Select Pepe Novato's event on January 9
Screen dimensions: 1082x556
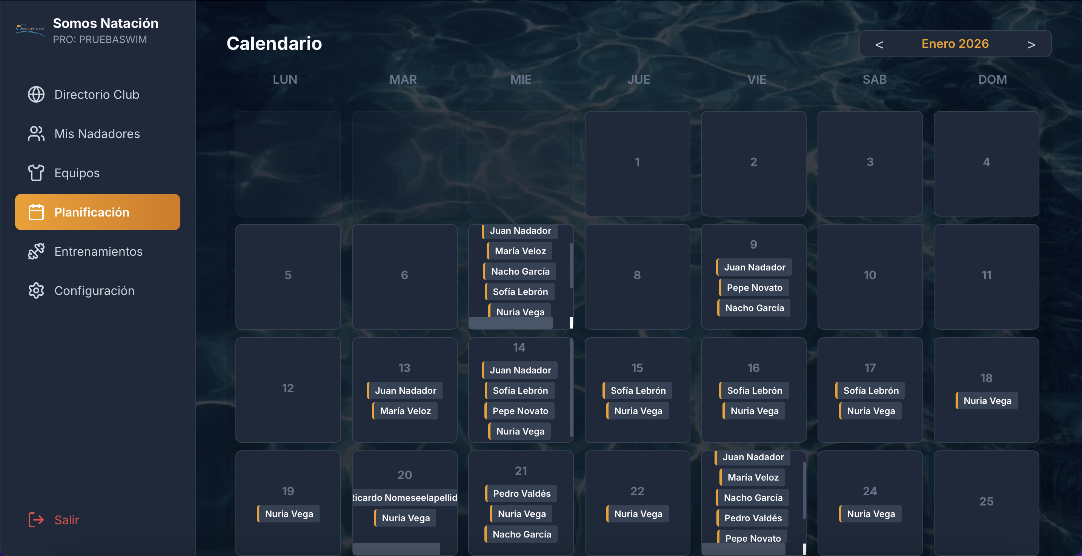tap(753, 287)
